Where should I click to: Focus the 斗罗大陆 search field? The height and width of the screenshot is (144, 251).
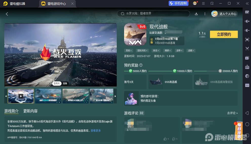[153, 14]
